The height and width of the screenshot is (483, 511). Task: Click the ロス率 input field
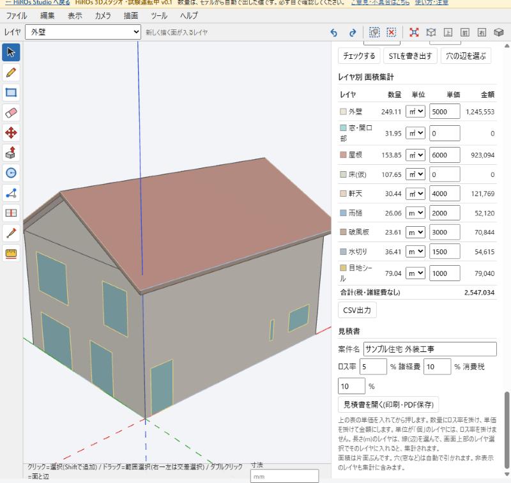373,367
